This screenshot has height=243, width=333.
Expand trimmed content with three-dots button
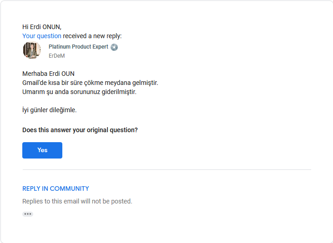coord(28,214)
